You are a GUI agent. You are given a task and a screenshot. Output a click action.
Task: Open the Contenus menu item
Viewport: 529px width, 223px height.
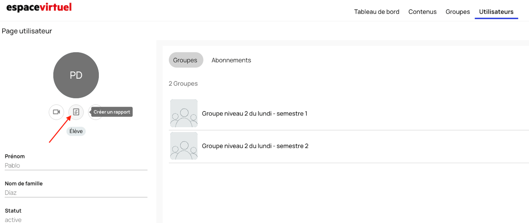tap(422, 12)
